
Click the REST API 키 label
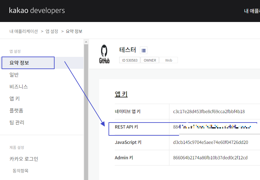126,127
